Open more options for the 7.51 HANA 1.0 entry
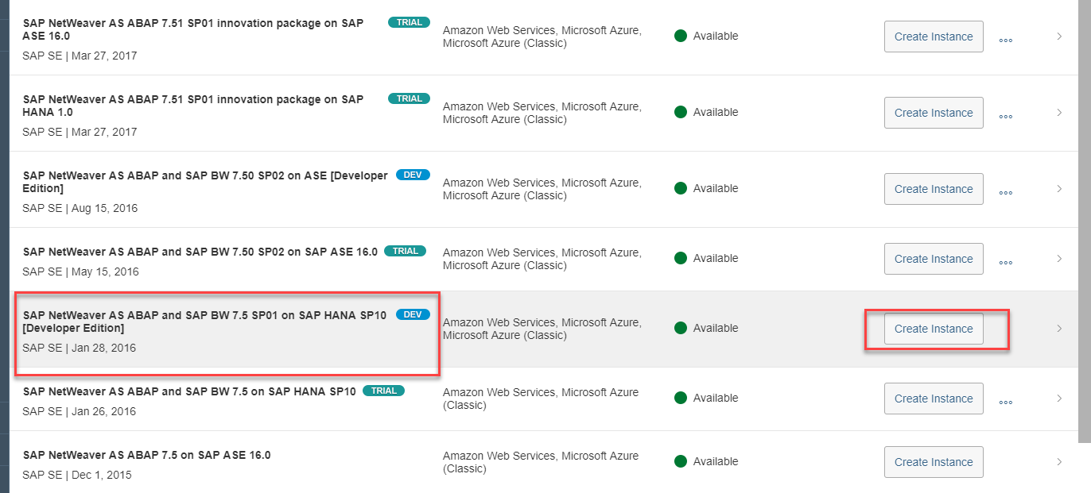This screenshot has height=493, width=1091. pos(1005,117)
